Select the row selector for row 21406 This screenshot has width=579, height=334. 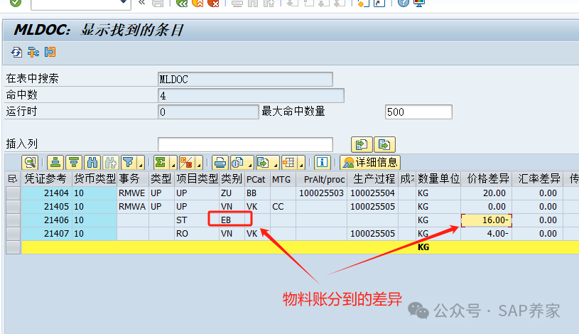13,220
